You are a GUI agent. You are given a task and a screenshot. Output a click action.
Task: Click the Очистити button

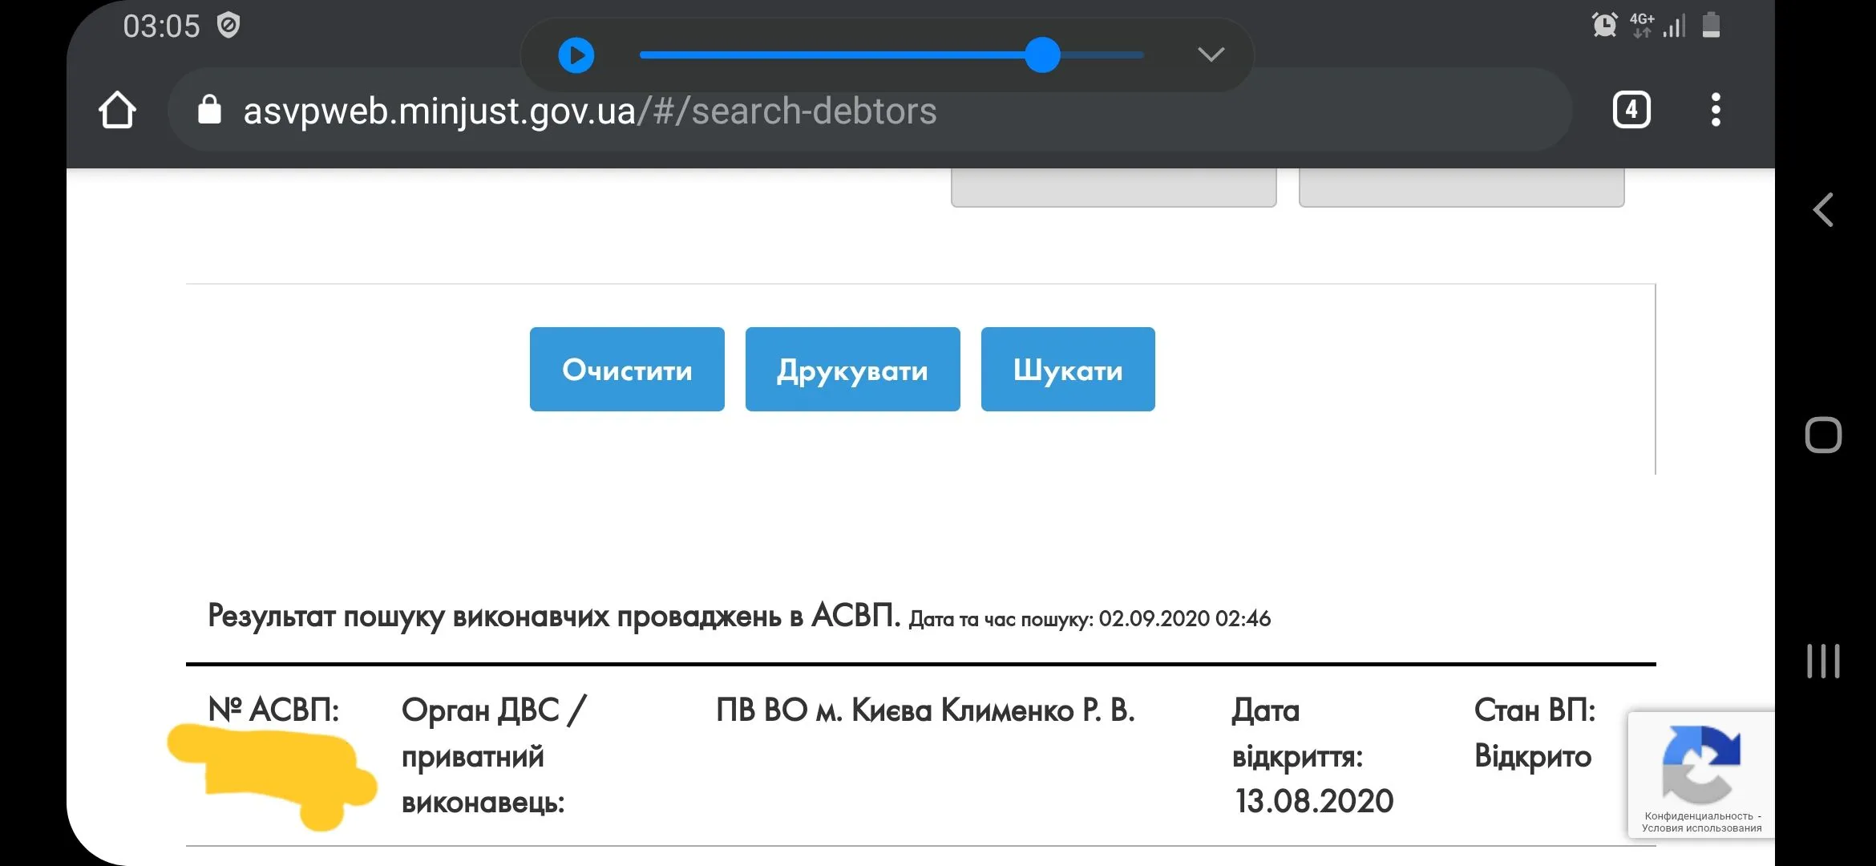coord(627,370)
